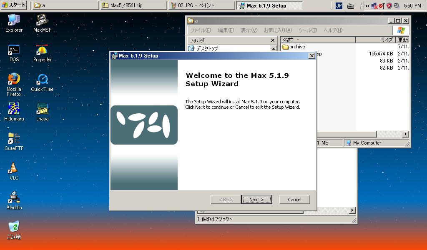Maximize the window a
Image resolution: width=427 pixels, height=250 pixels.
[x=398, y=21]
